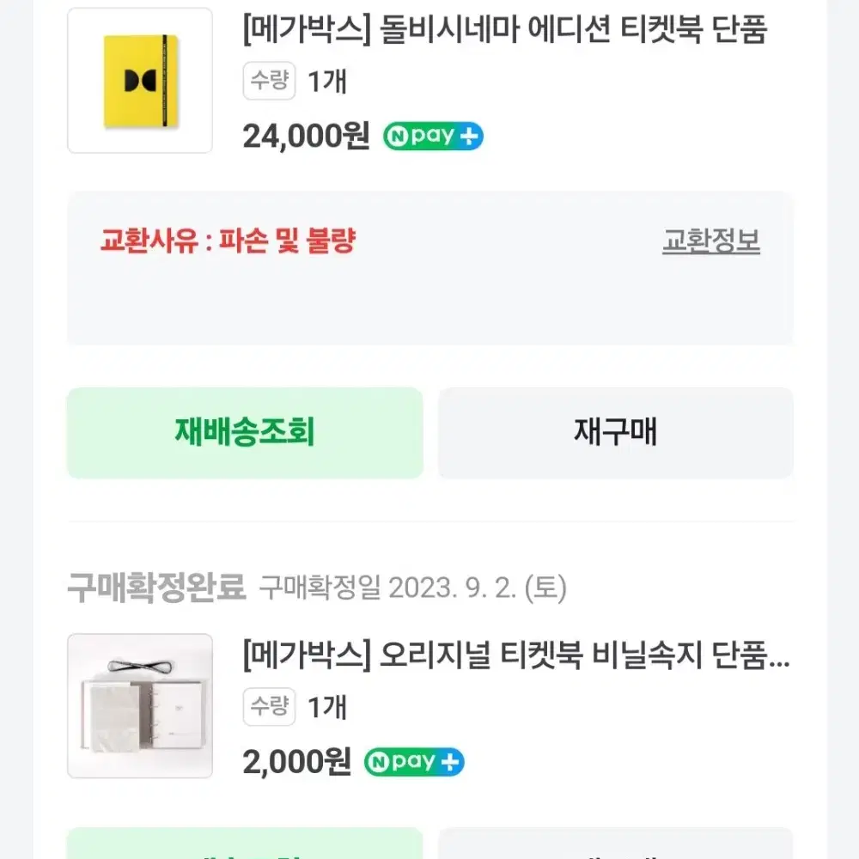This screenshot has width=859, height=859.
Task: Click the green 재배송조회 button
Action: [245, 433]
